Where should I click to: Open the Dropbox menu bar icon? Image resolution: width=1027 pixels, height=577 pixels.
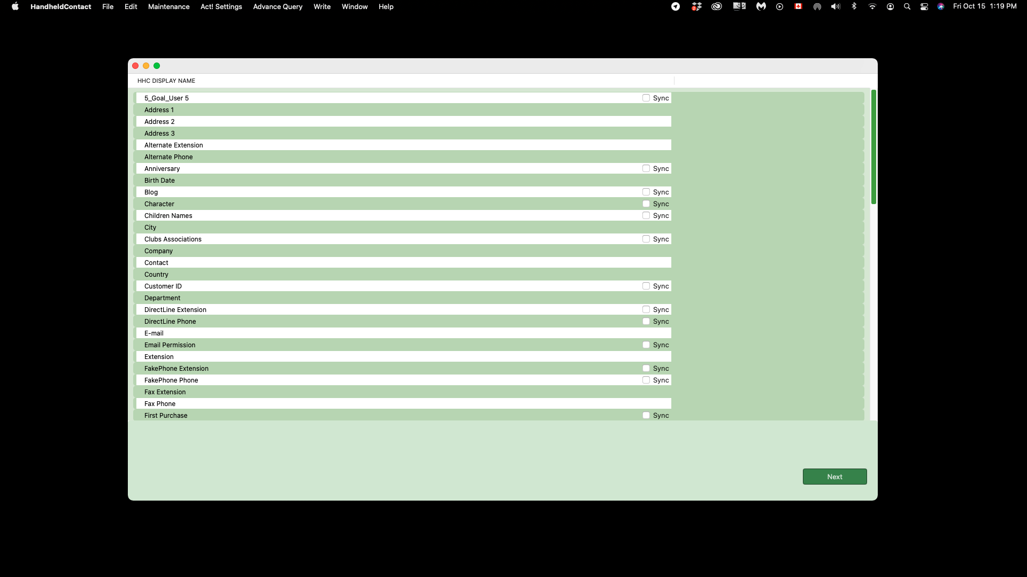coord(696,6)
